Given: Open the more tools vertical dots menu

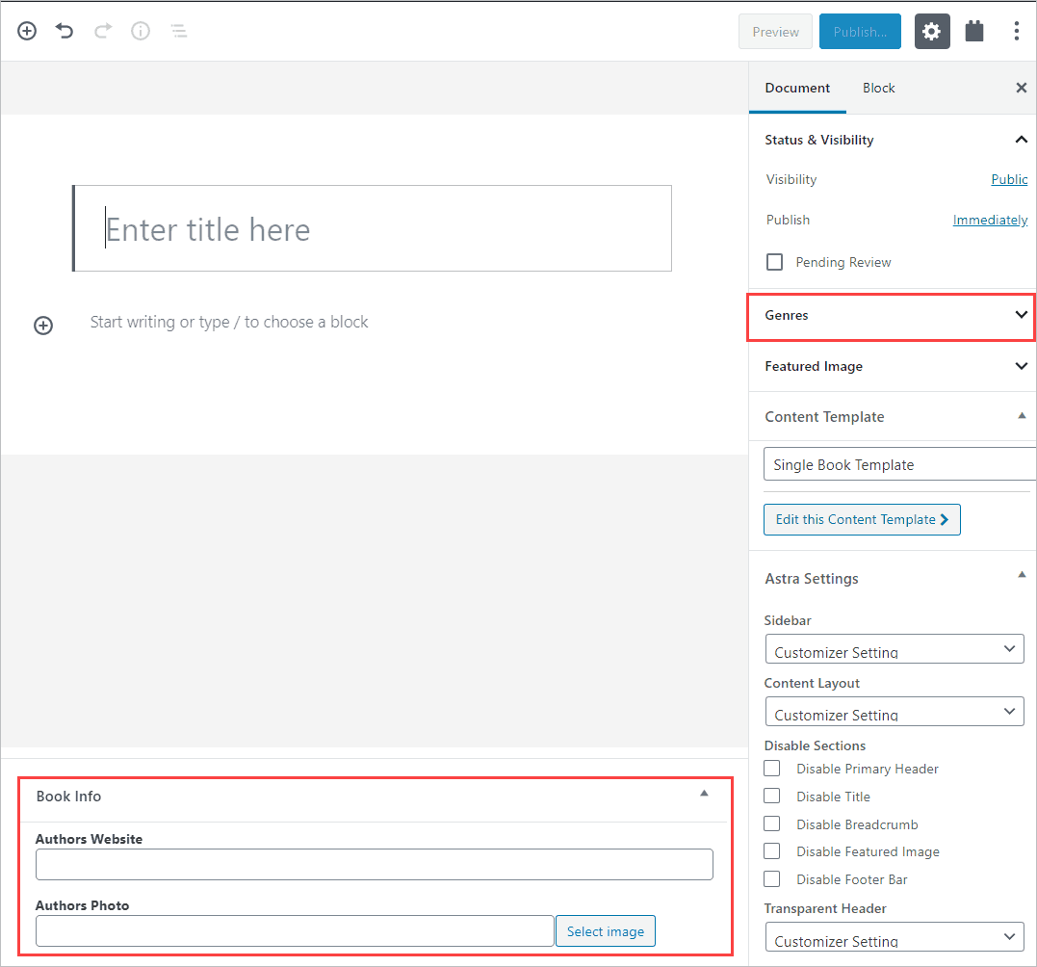Looking at the screenshot, I should (1017, 31).
